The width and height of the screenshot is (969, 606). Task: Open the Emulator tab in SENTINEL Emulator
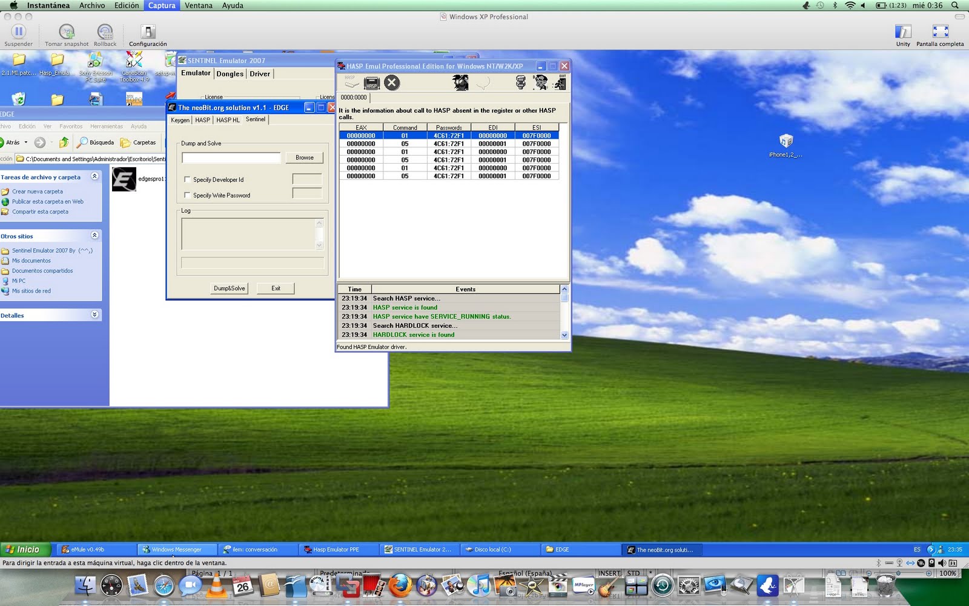pos(196,73)
